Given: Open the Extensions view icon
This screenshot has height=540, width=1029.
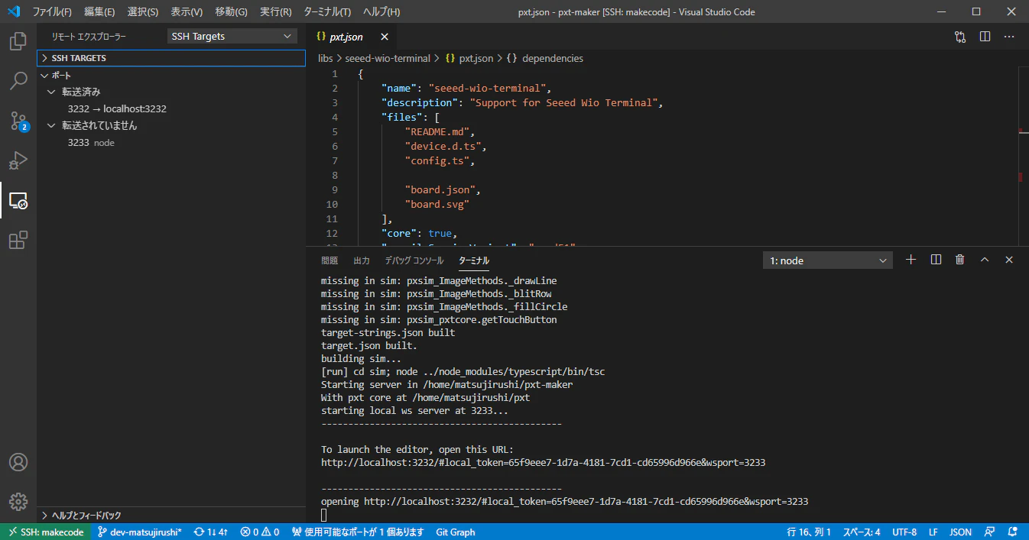Looking at the screenshot, I should pyautogui.click(x=18, y=240).
